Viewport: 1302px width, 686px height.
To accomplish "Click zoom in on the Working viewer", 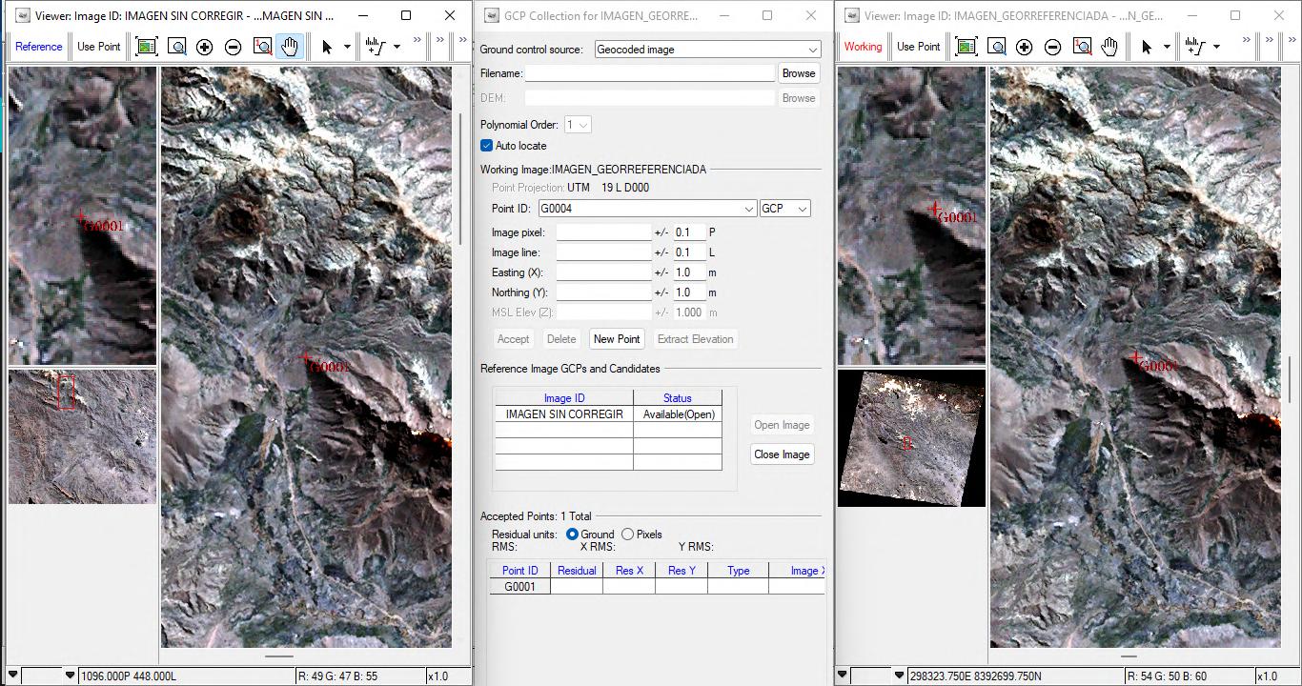I will click(1025, 47).
